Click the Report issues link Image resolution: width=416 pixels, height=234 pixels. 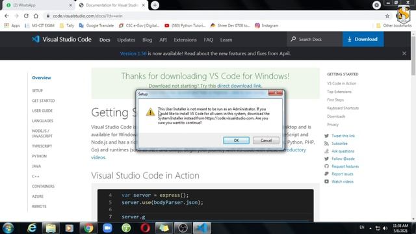(x=343, y=174)
